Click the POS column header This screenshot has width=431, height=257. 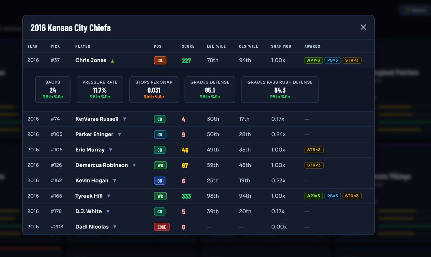(157, 46)
